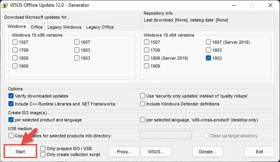
Task: Click the Start button
Action: [20, 152]
